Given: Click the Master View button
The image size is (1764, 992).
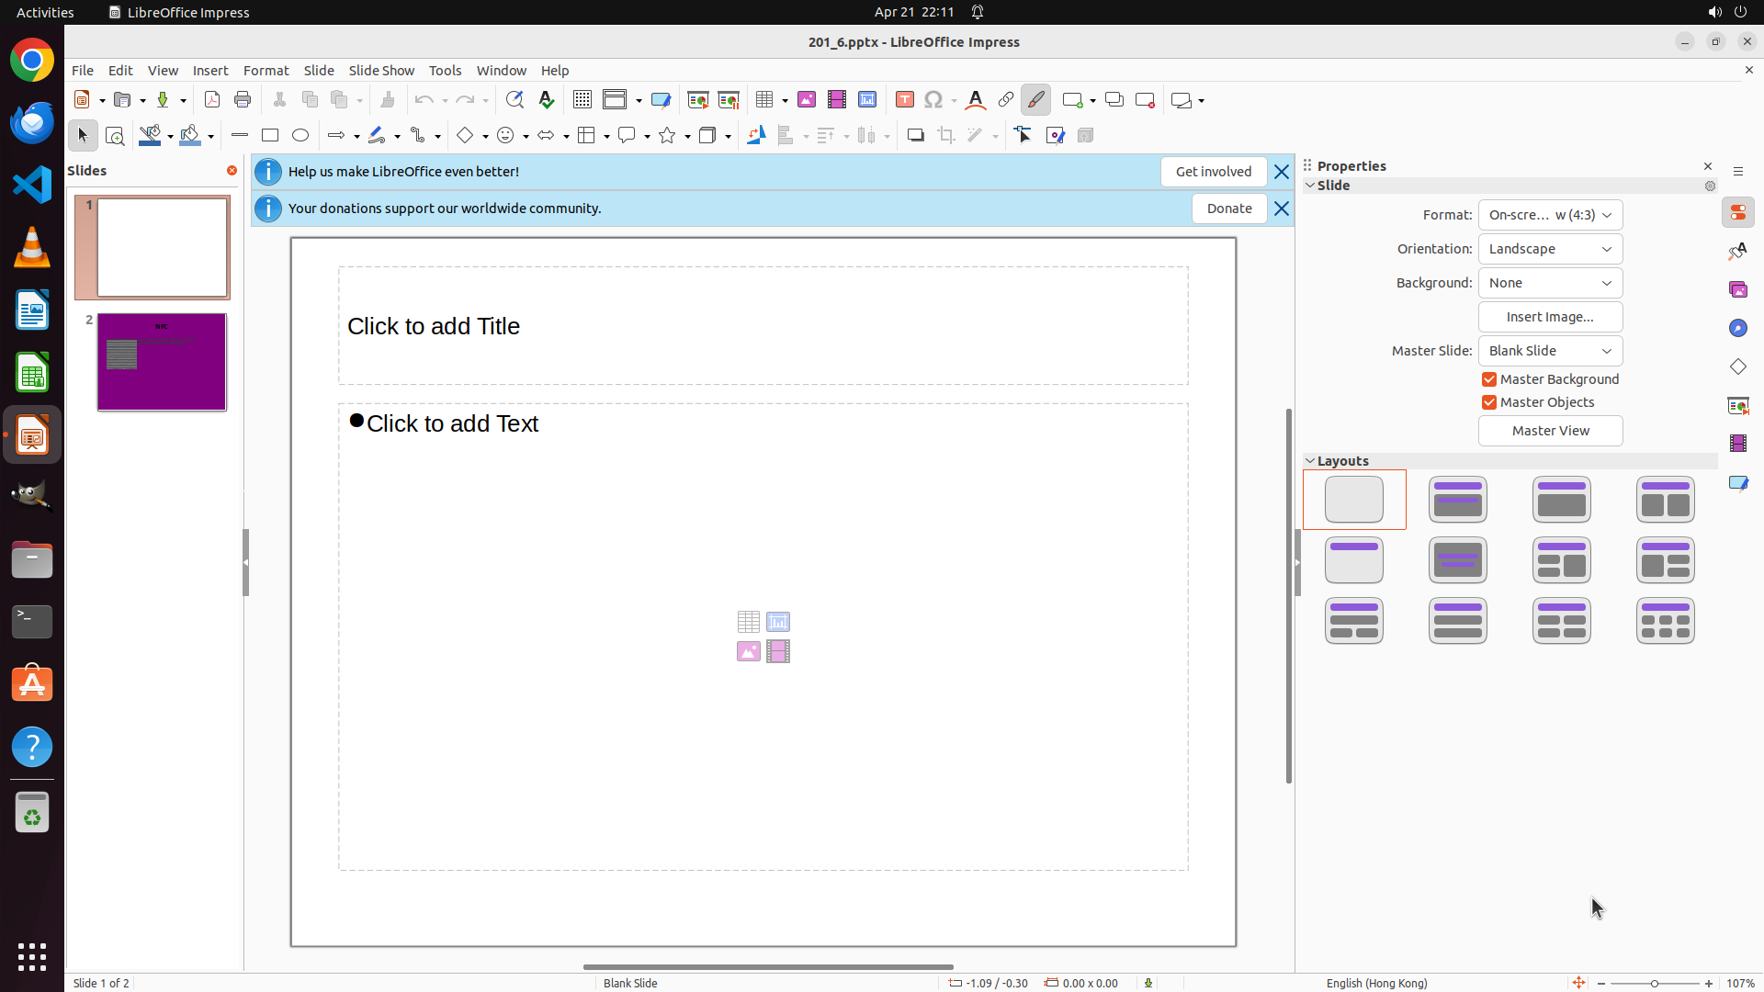Looking at the screenshot, I should [x=1550, y=431].
